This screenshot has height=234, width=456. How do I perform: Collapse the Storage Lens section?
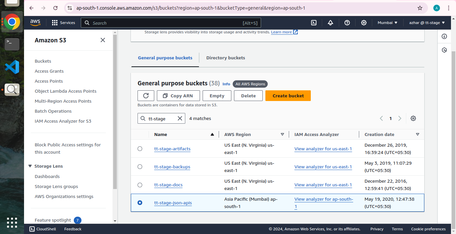click(30, 166)
